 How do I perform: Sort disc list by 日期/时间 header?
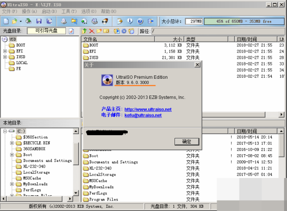click(x=256, y=39)
